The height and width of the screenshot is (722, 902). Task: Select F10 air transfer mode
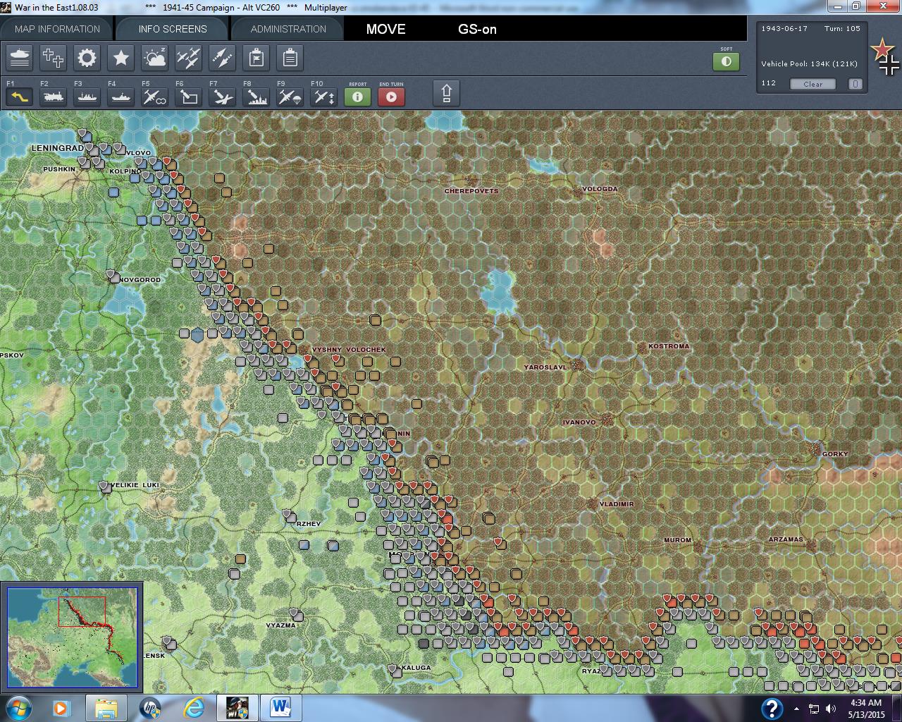pyautogui.click(x=324, y=96)
